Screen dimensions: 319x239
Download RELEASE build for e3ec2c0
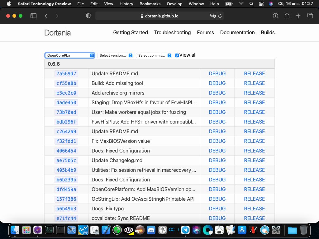pos(254,93)
